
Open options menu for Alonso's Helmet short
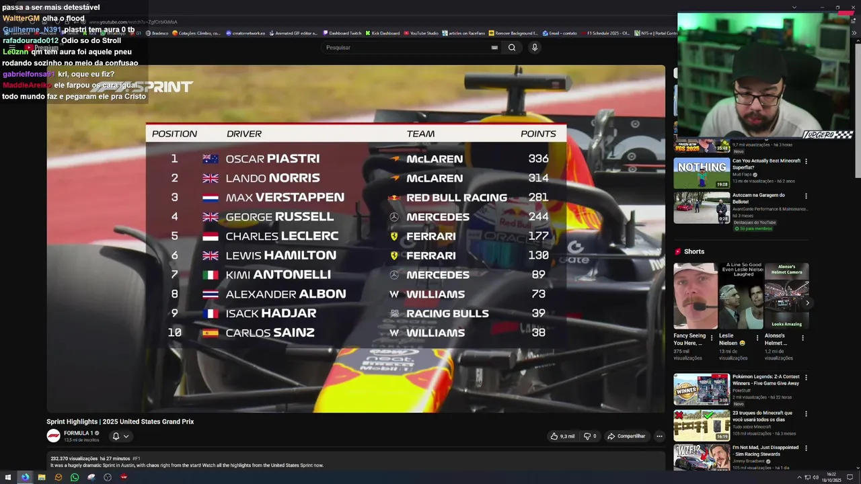point(803,337)
